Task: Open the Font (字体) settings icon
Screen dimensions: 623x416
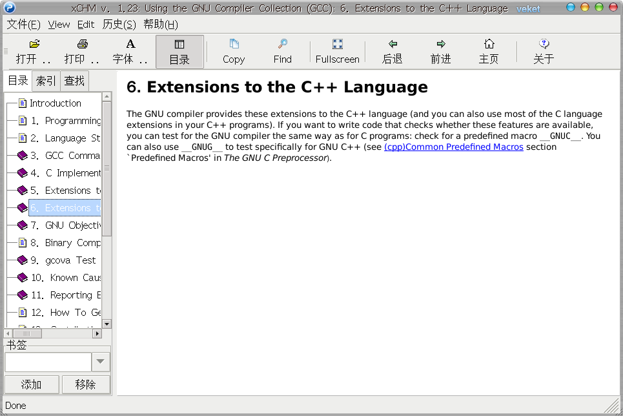Action: point(130,44)
